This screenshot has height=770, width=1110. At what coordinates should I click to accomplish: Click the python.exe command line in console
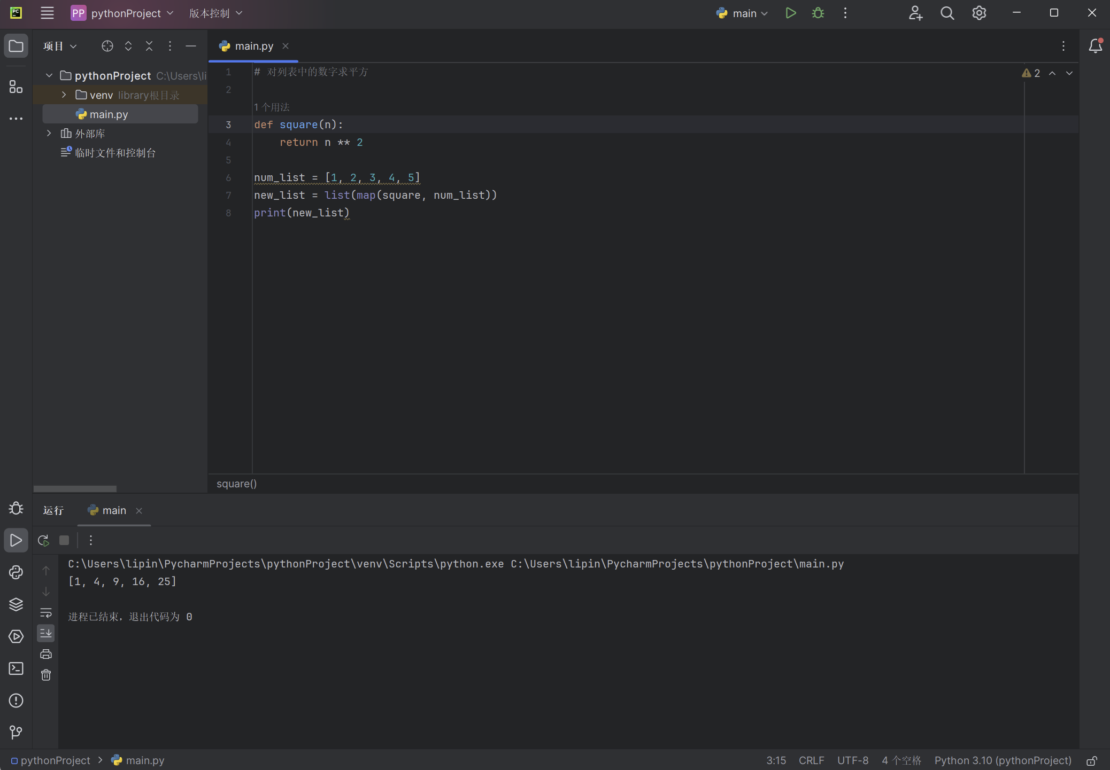click(x=456, y=564)
